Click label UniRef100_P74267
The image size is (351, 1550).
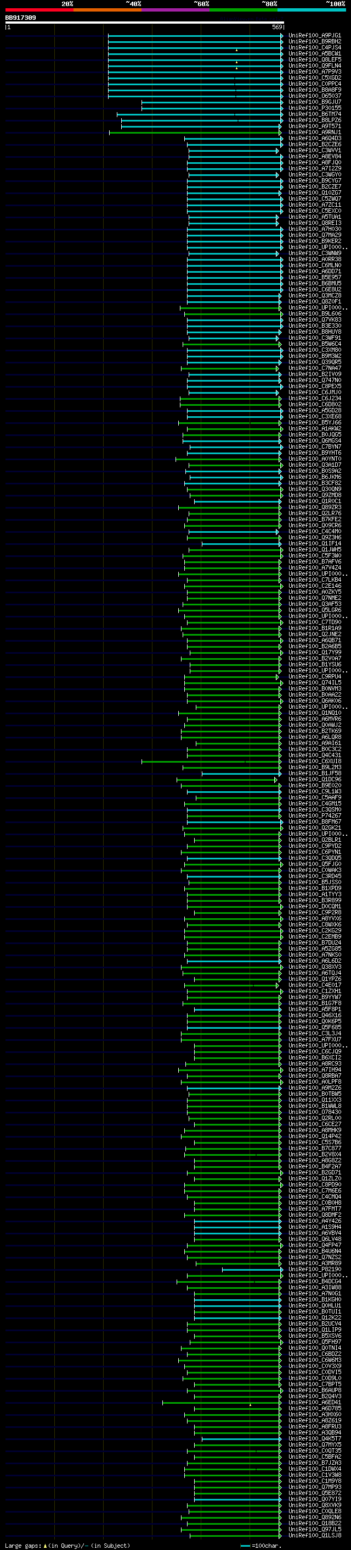point(314,815)
